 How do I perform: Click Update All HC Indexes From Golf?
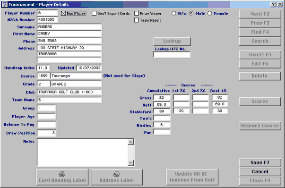pos(192,177)
